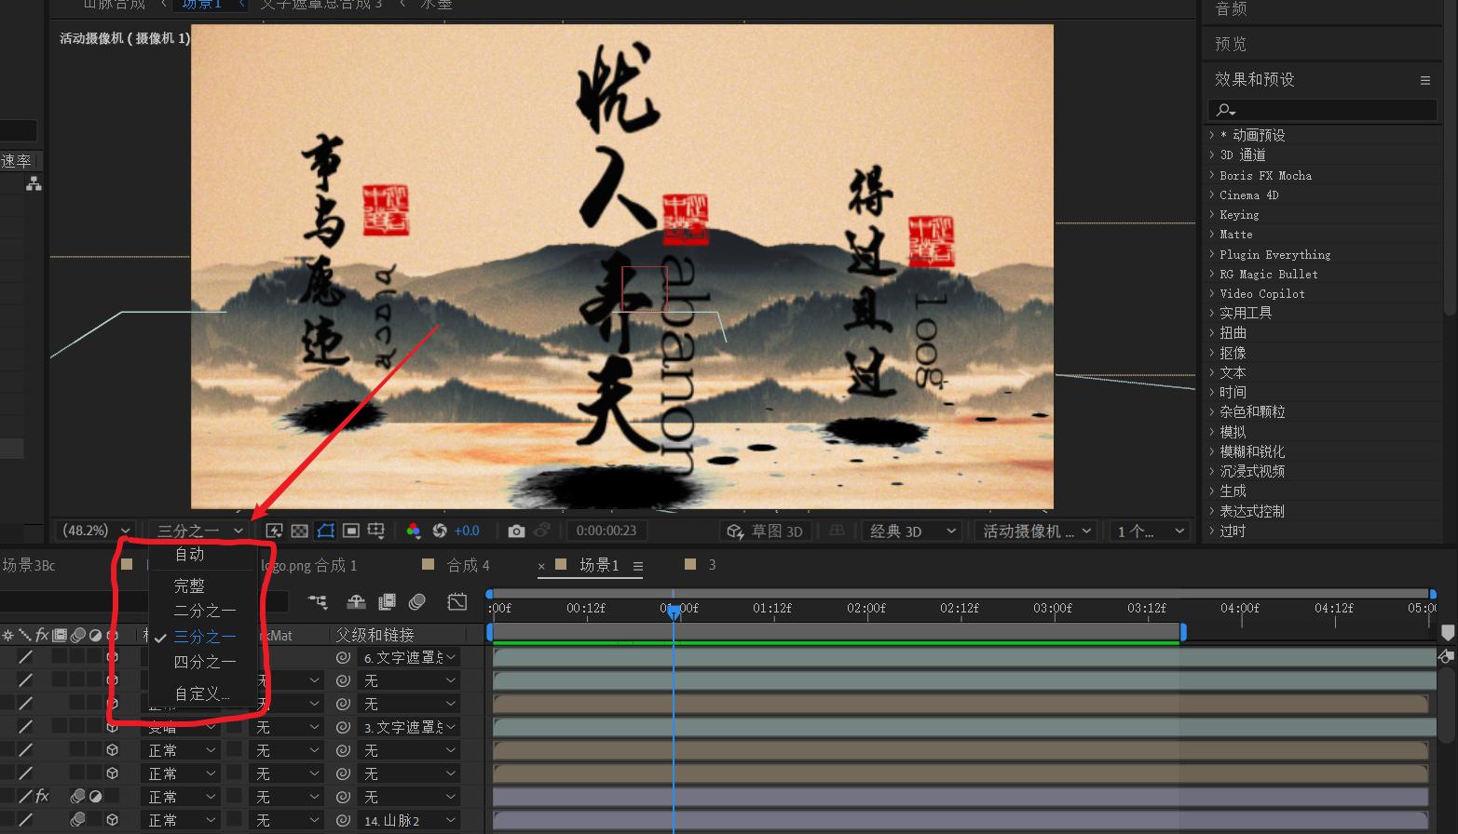Select the Region of Interest tool icon
The image size is (1458, 834).
[351, 531]
